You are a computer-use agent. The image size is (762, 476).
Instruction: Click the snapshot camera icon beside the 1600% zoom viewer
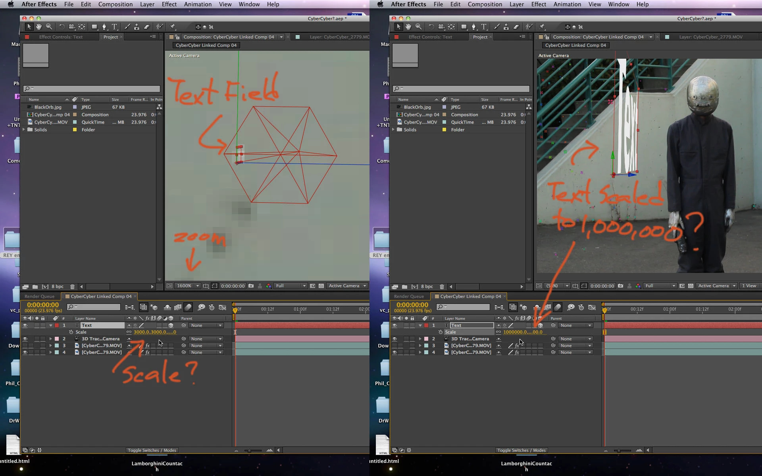point(251,286)
